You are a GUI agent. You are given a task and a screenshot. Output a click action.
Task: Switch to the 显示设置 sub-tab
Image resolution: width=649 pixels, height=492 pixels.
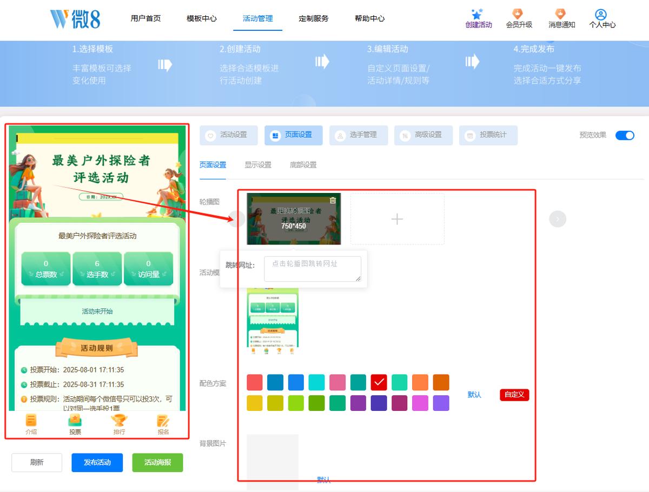pyautogui.click(x=258, y=165)
